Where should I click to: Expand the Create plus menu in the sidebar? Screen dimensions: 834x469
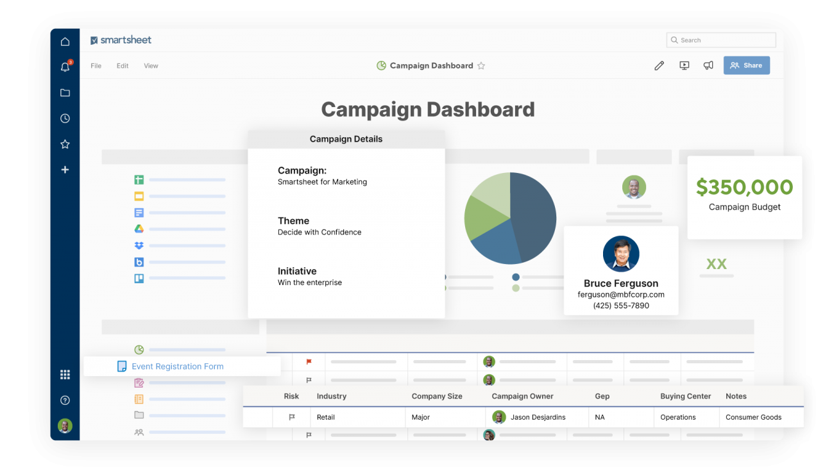pos(65,169)
